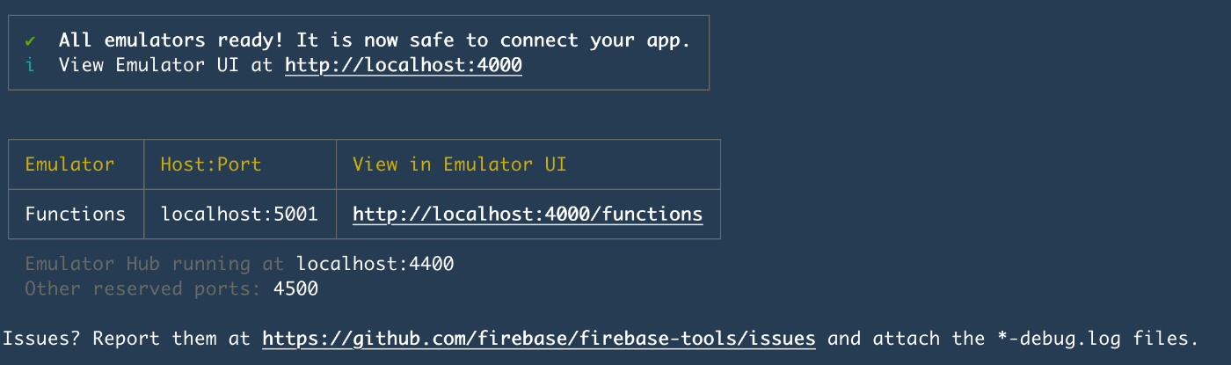Image resolution: width=1231 pixels, height=365 pixels.
Task: Click the 'Emulator Hub running at' label
Action: (155, 264)
